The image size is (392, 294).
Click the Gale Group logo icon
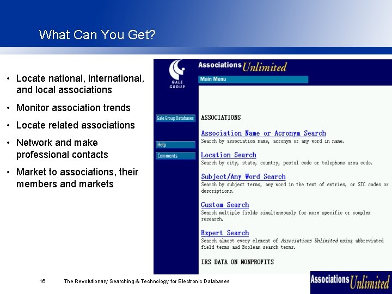177,74
